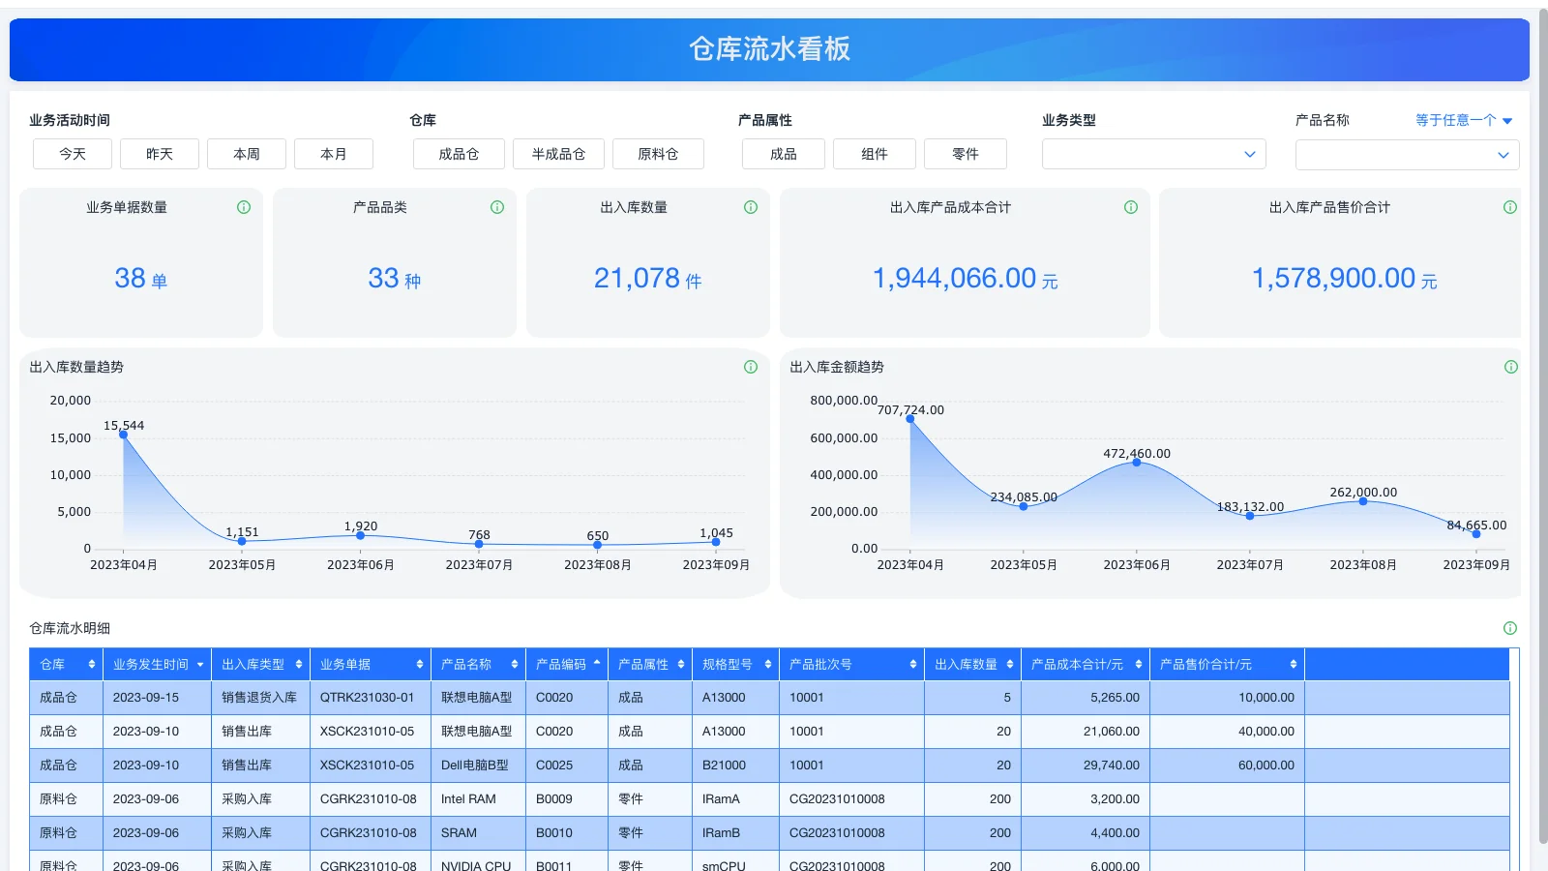Click the 15,544 data point on the trend chart
This screenshot has height=871, width=1548.
[x=124, y=435]
